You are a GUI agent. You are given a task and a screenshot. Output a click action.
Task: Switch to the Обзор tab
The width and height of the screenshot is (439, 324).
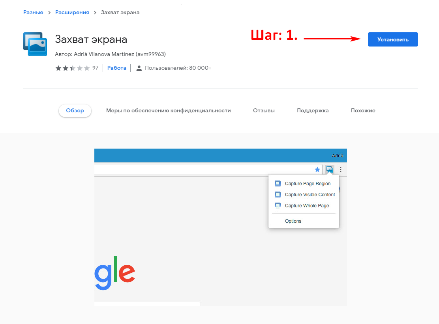tap(75, 111)
